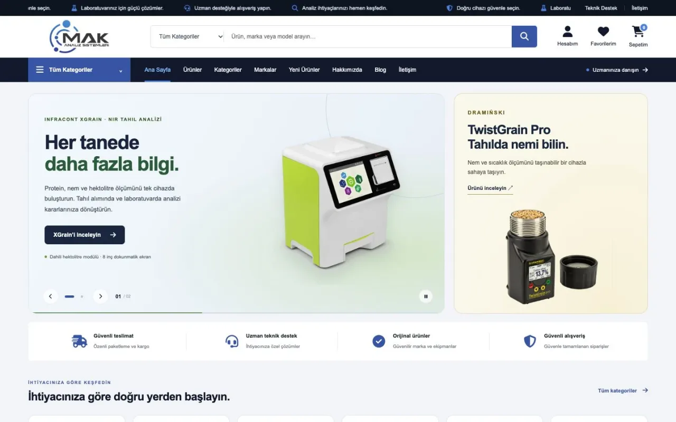The width and height of the screenshot is (676, 422).
Task: Open the Kategoriler nav item
Action: tap(228, 70)
